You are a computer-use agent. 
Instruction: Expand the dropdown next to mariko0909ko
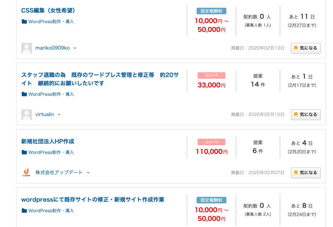pos(75,48)
